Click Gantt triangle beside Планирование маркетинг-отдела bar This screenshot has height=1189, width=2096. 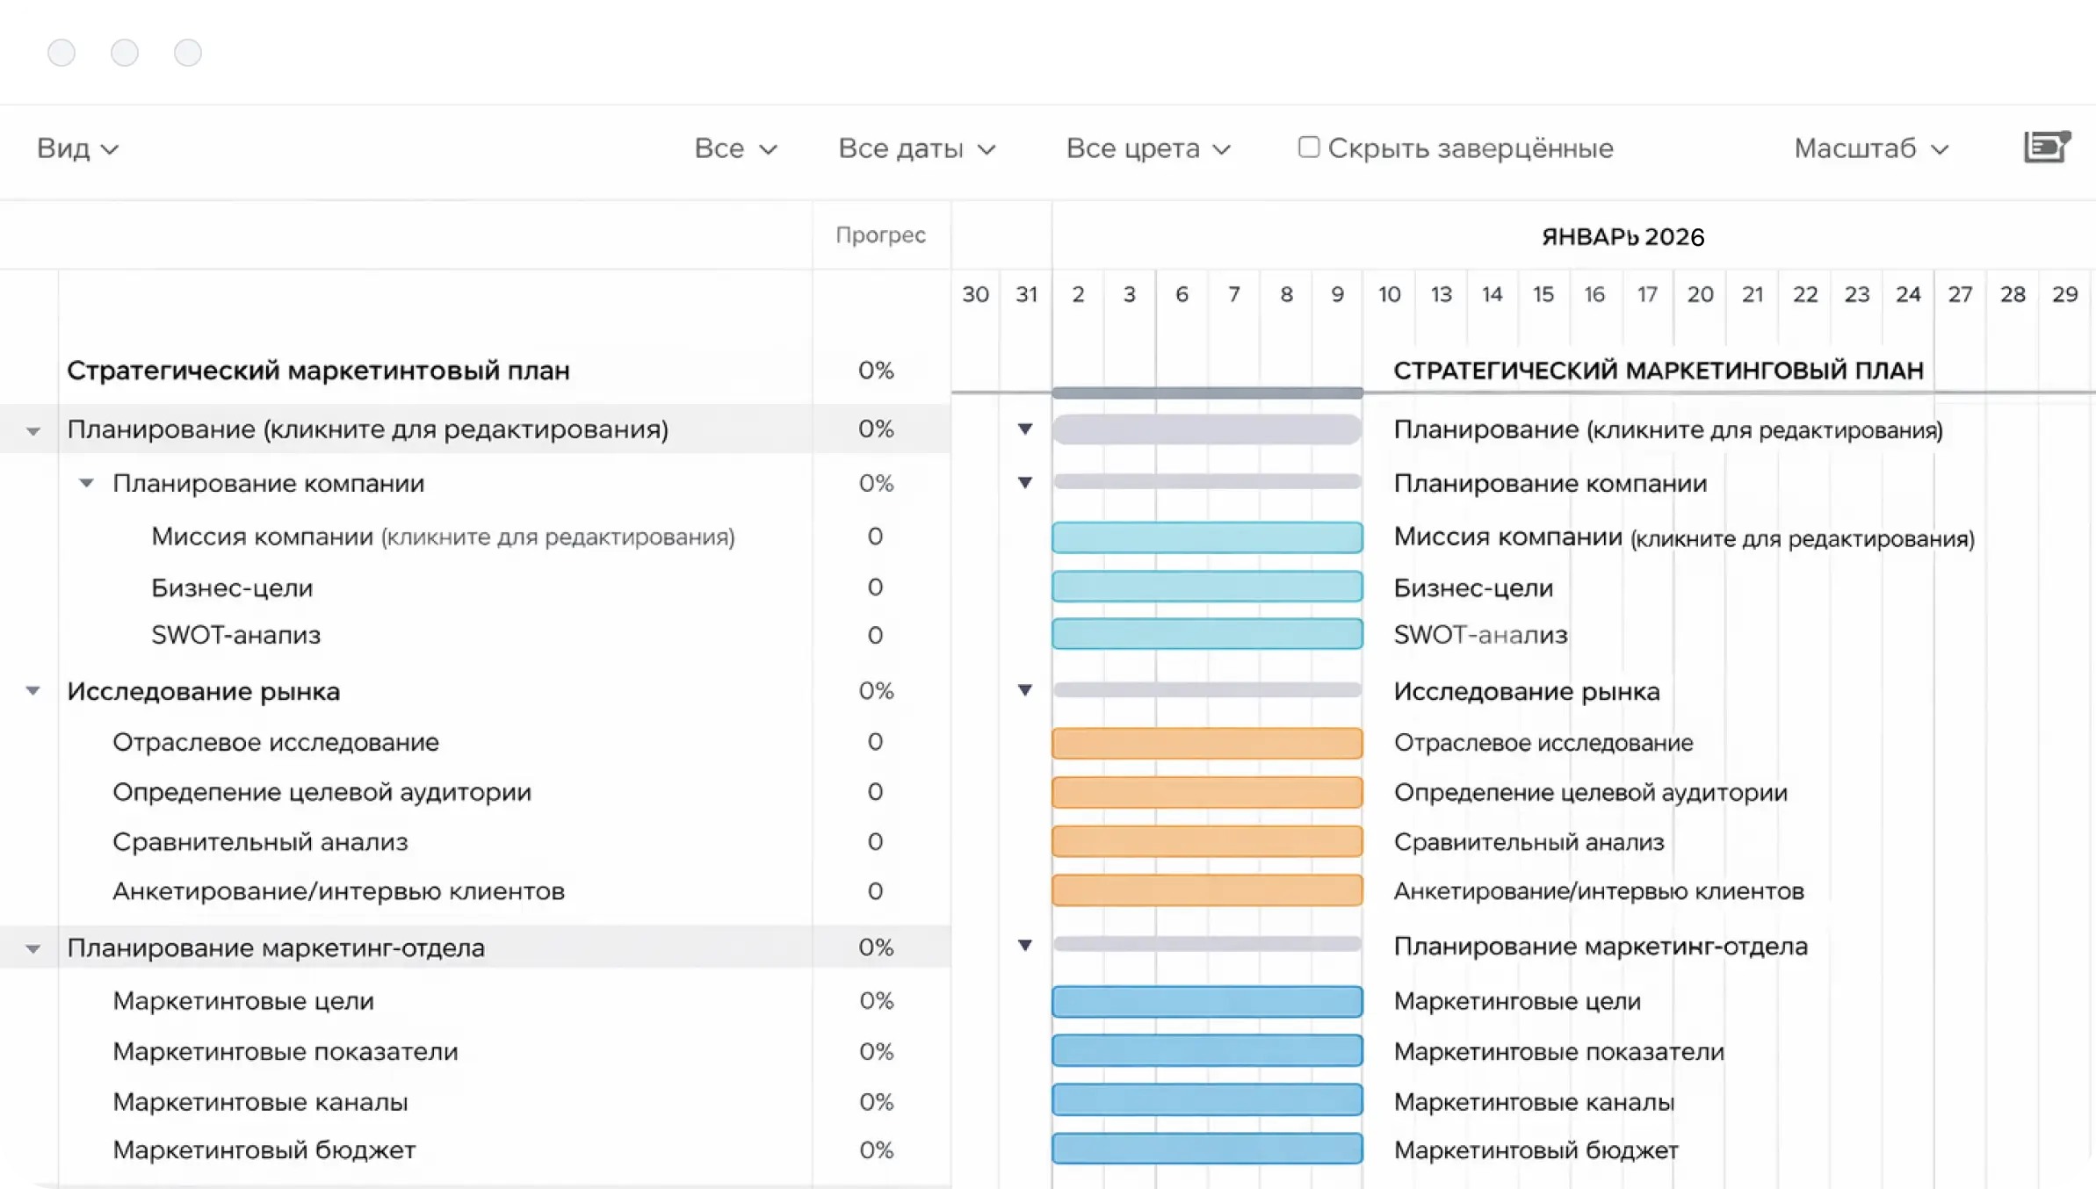[x=1024, y=945]
